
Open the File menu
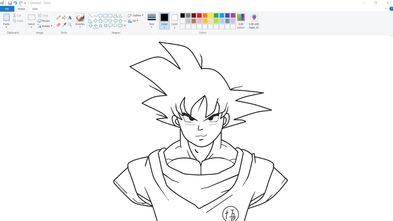click(x=7, y=9)
